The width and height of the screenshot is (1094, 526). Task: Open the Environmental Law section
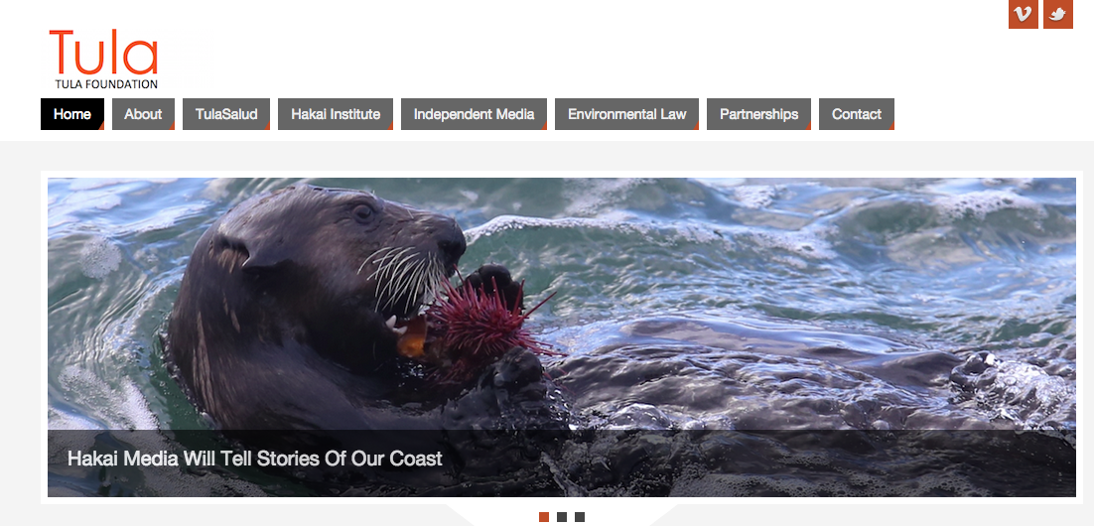click(x=626, y=114)
